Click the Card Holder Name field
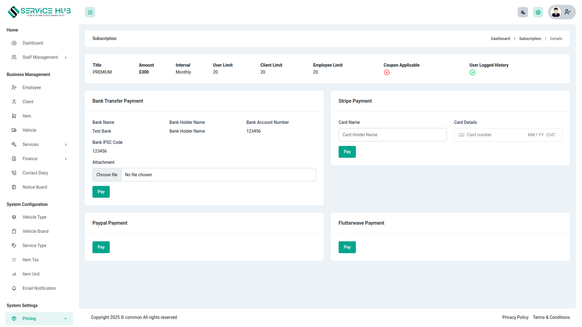This screenshot has width=582, height=327. tap(392, 135)
